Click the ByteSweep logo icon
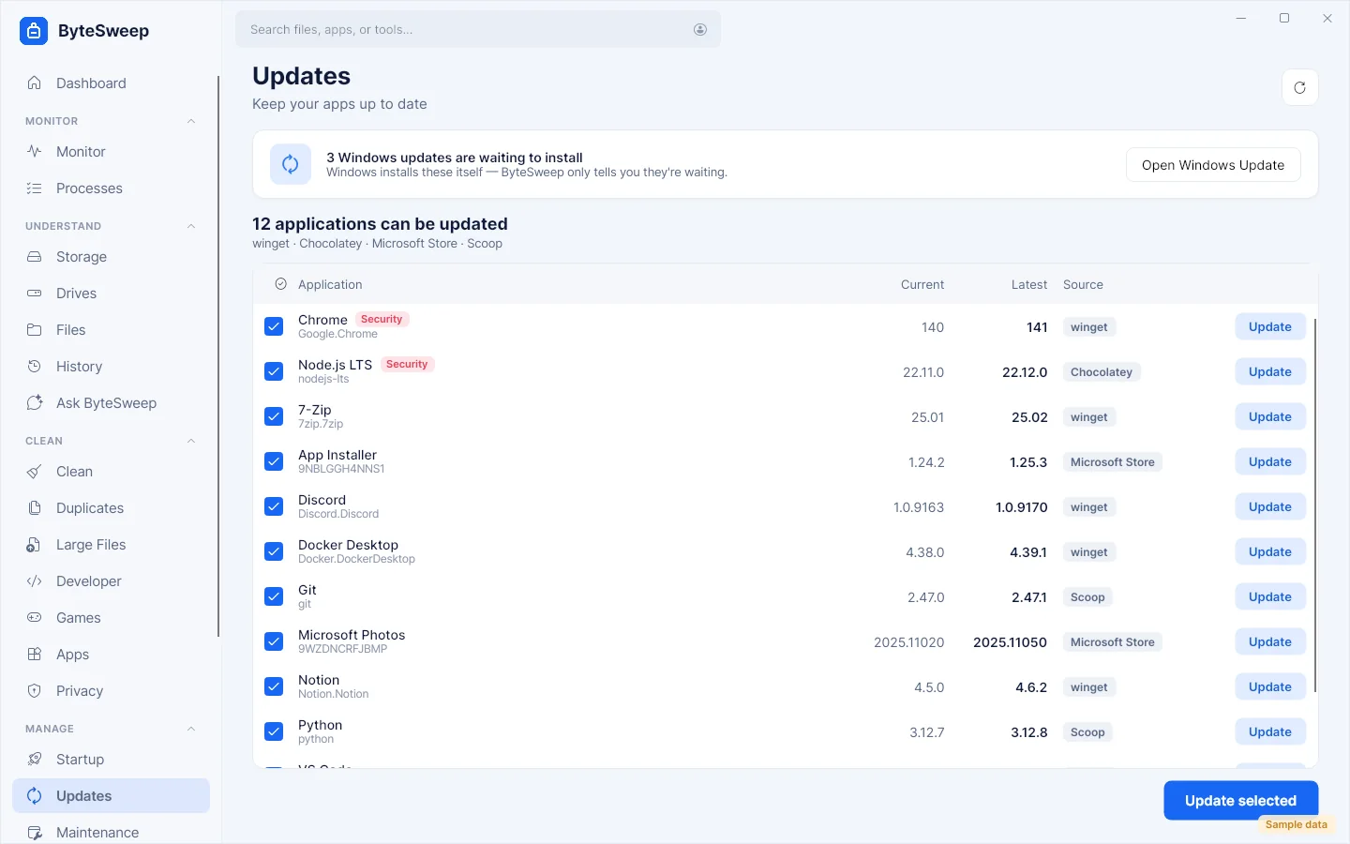 click(x=34, y=31)
